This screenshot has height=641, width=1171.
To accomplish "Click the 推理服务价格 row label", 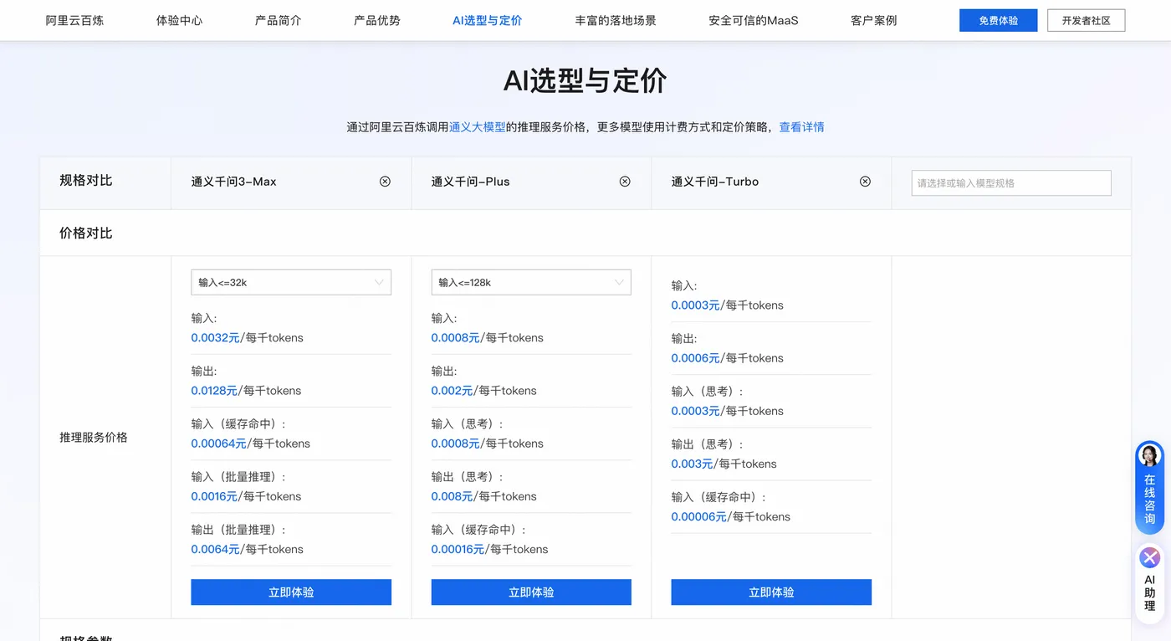I will pyautogui.click(x=94, y=438).
